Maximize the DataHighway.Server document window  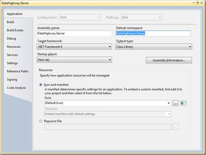click(198, 3)
